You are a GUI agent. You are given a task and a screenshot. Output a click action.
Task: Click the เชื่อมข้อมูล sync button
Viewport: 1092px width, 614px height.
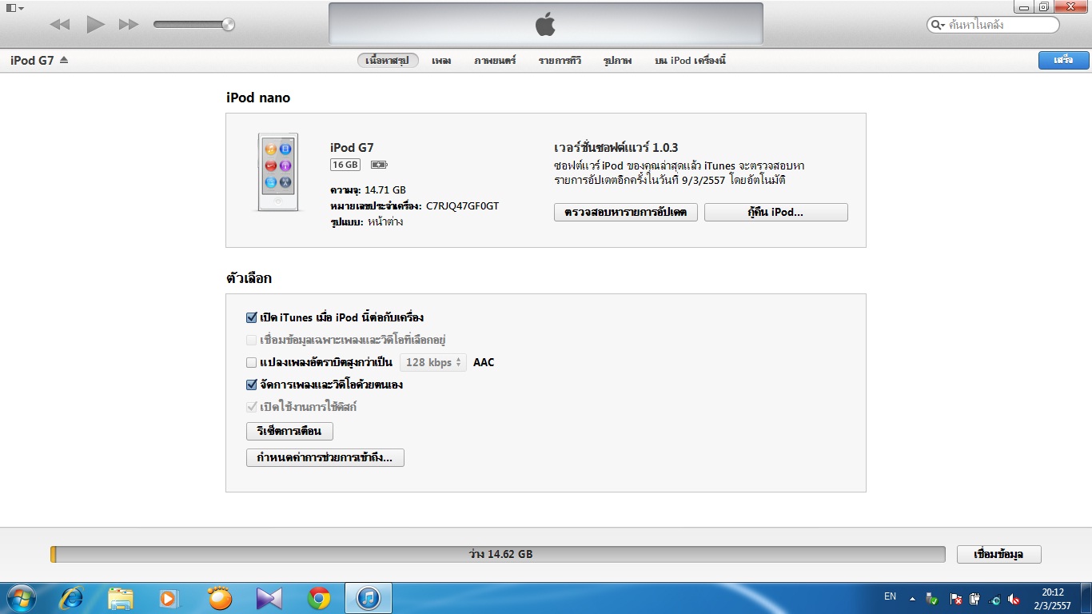pyautogui.click(x=998, y=554)
